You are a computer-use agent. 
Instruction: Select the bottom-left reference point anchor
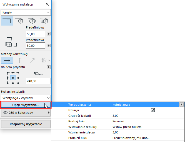pyautogui.click(x=8, y=83)
